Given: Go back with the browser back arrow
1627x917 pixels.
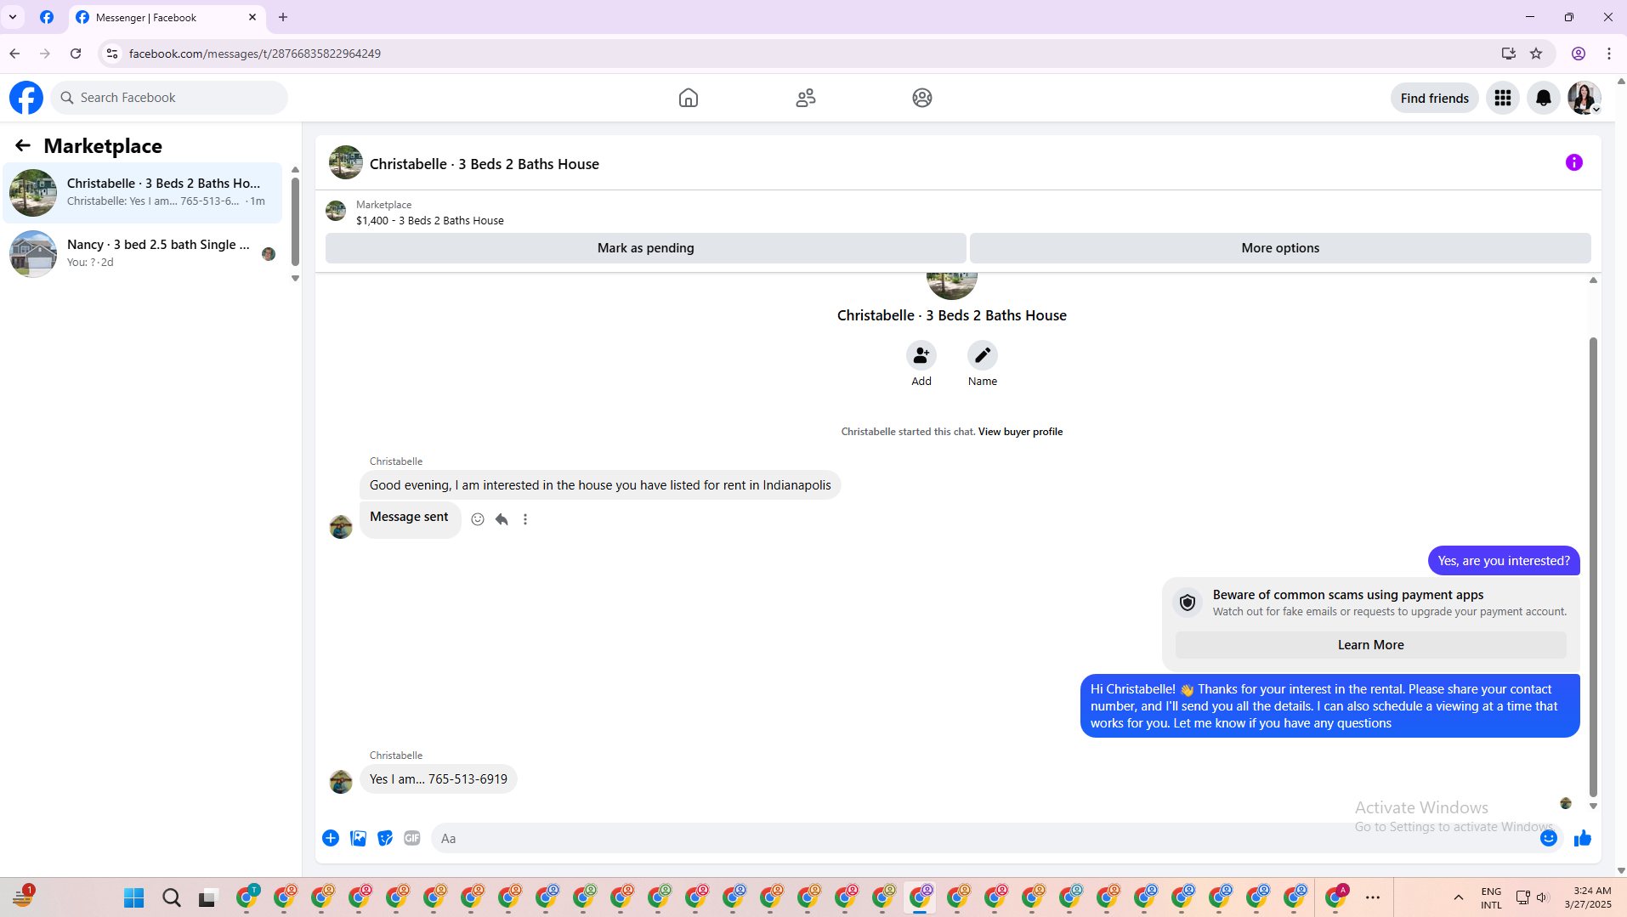Looking at the screenshot, I should point(14,54).
